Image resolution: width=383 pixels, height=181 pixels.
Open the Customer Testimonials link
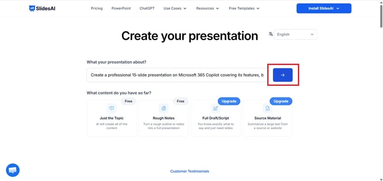pos(189,171)
